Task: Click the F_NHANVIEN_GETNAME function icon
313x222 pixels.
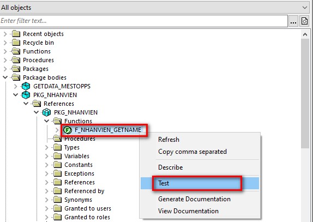Action: point(68,130)
